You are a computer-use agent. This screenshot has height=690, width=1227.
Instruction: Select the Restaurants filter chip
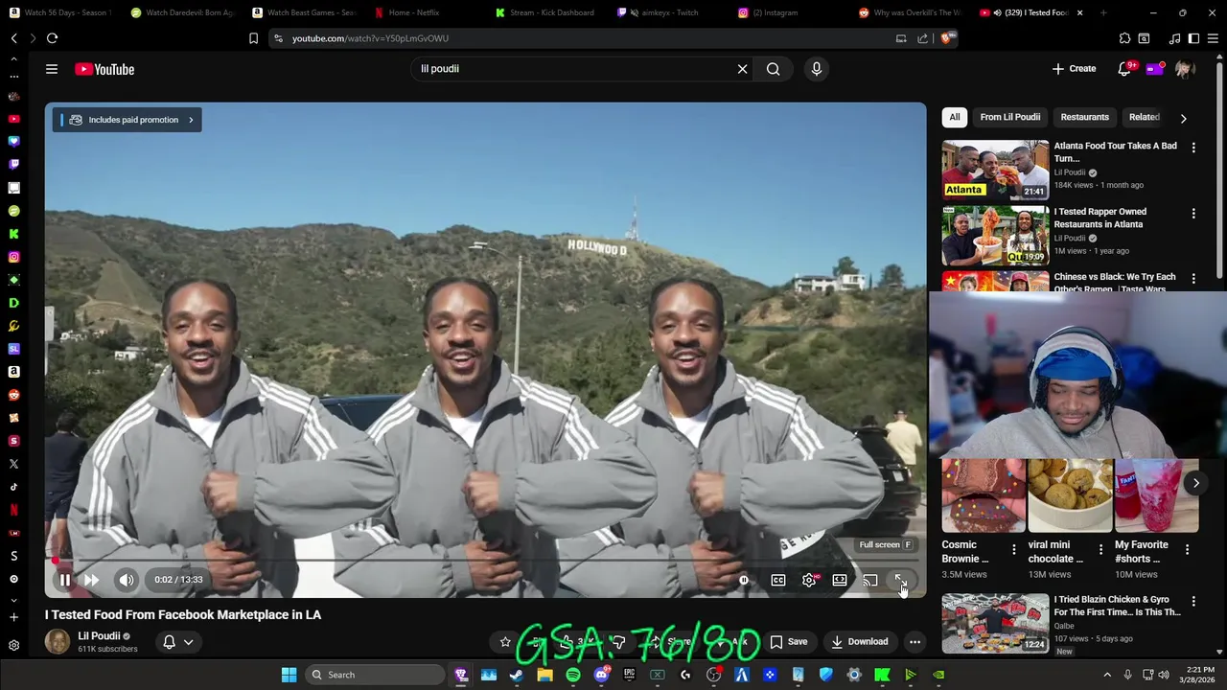[1084, 117]
